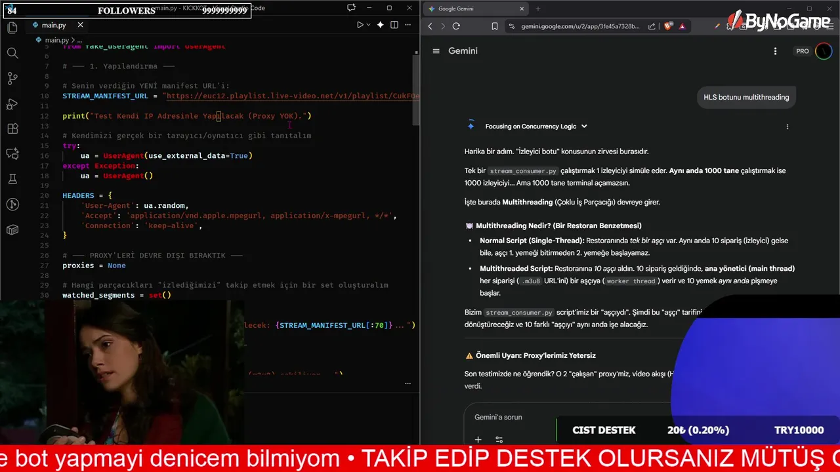Click the PRO badge button
Viewport: 840px width, 472px height.
click(803, 51)
